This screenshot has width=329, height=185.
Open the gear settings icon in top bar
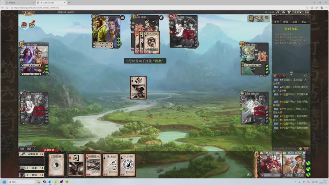coord(283,12)
